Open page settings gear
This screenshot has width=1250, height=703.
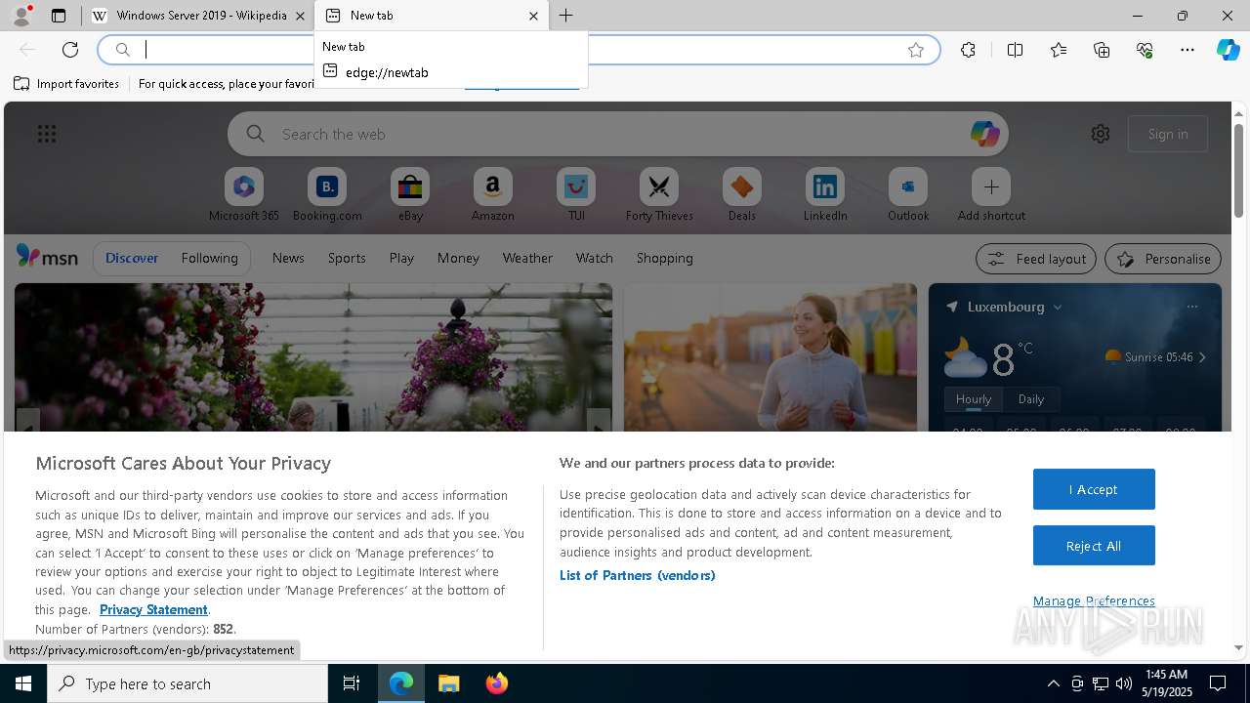point(1101,134)
